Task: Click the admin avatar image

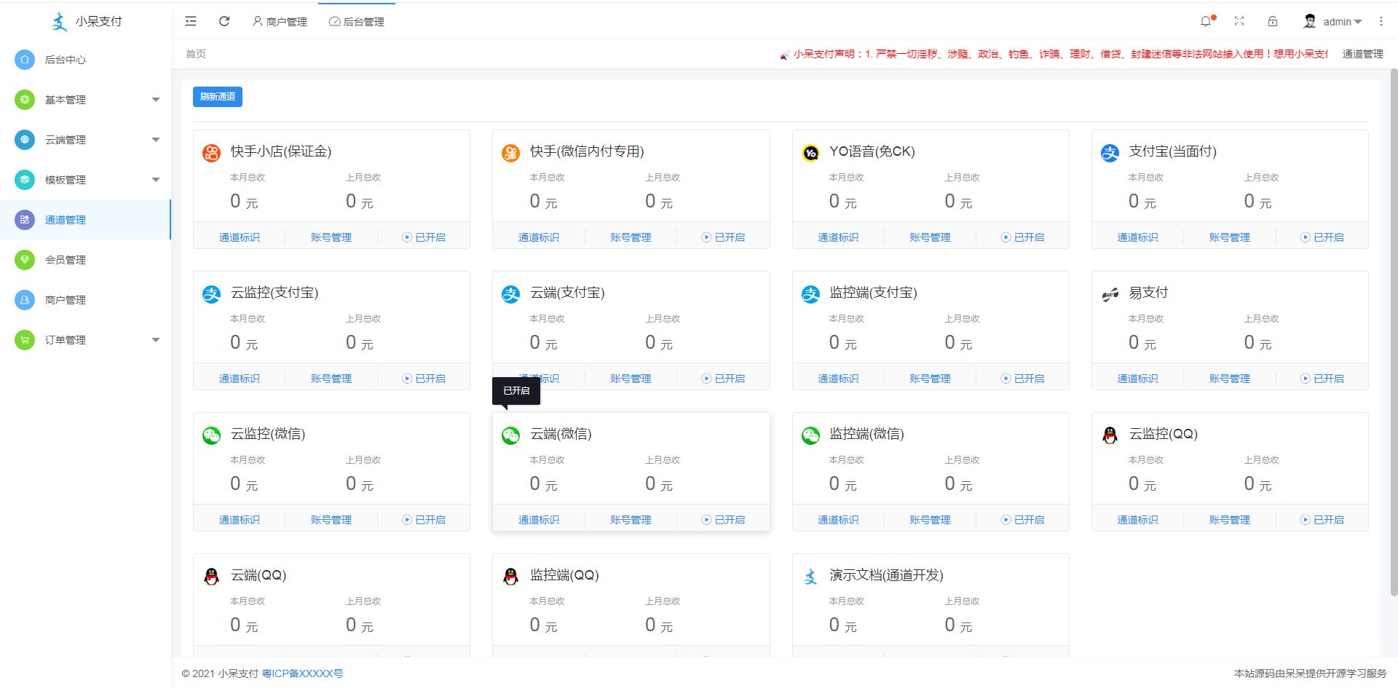Action: (1310, 21)
